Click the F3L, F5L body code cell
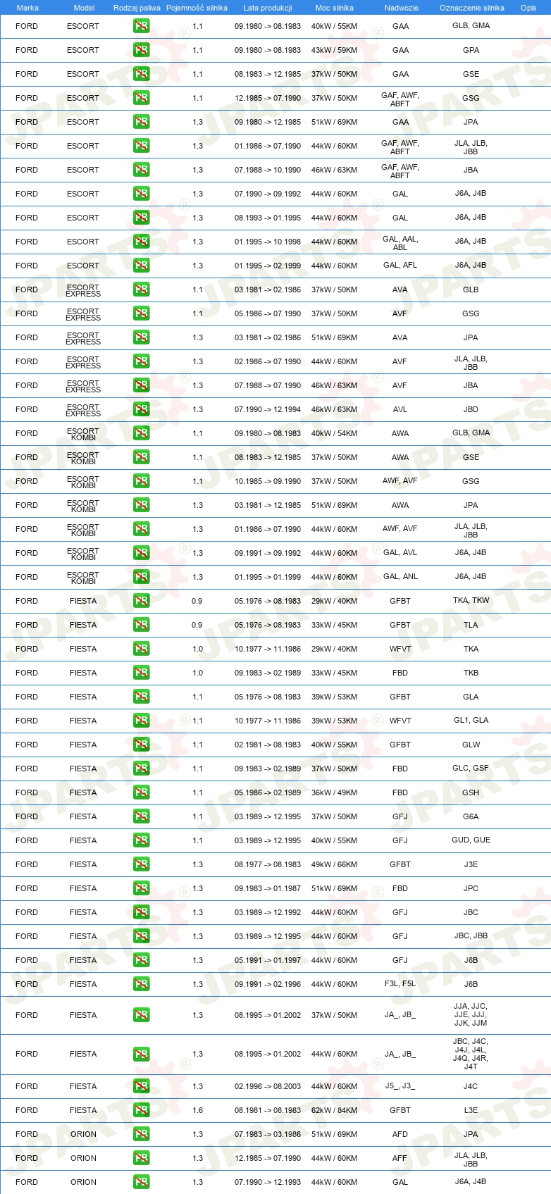 tap(400, 984)
